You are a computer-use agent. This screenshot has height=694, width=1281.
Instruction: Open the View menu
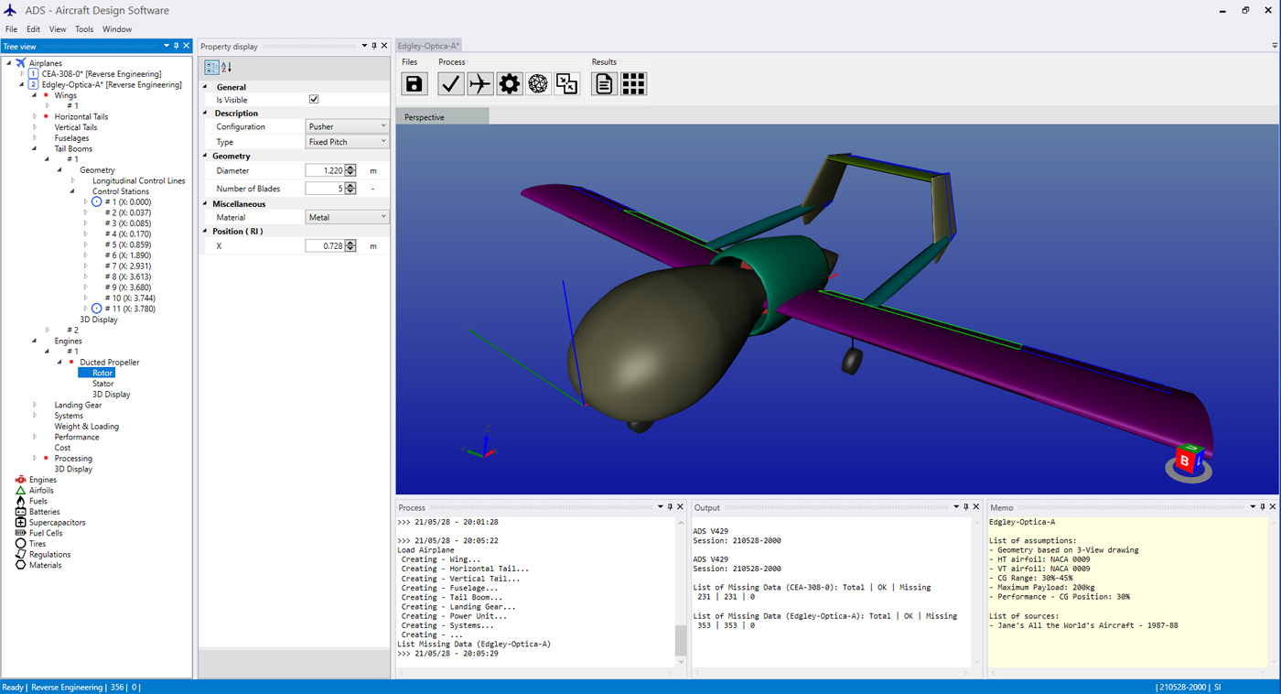[x=58, y=29]
